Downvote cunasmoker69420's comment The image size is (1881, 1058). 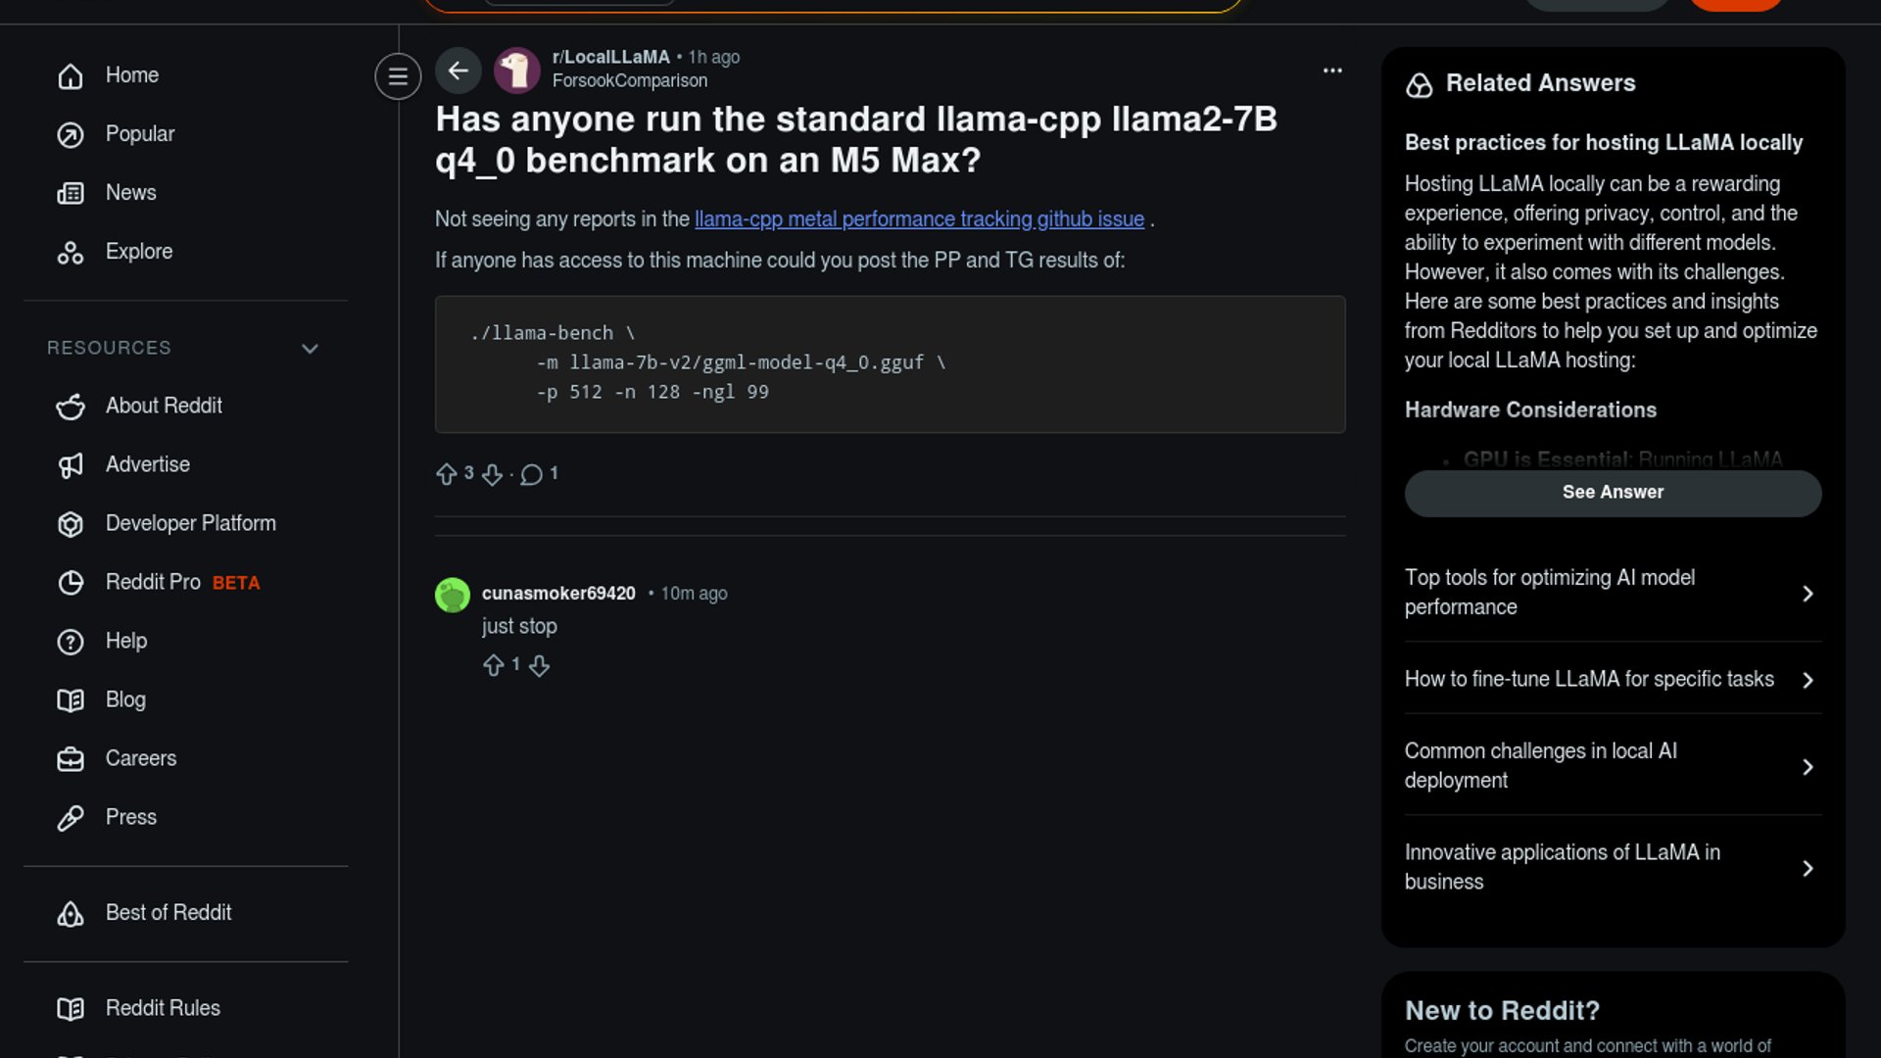[x=539, y=666]
